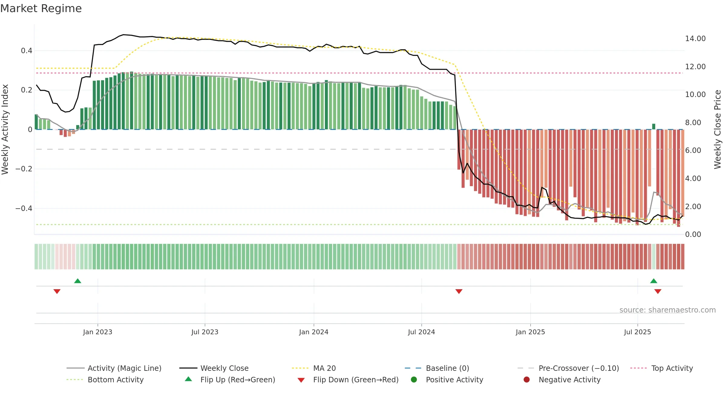Click the Jan 2025 axis label

pyautogui.click(x=530, y=332)
